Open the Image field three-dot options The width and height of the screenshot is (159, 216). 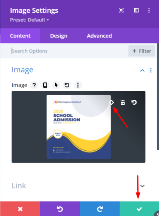78,85
